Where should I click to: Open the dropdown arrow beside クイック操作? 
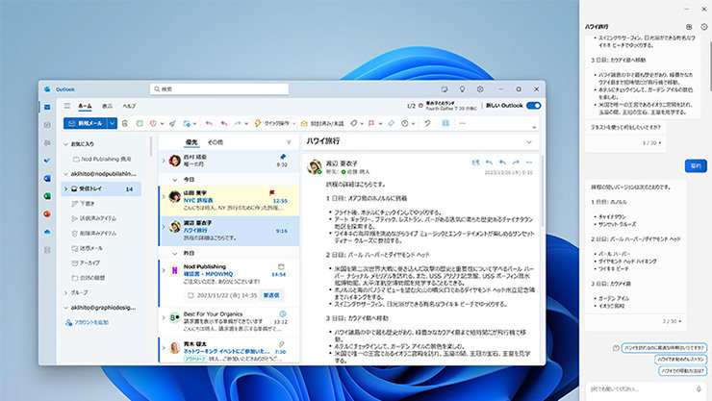[293, 124]
